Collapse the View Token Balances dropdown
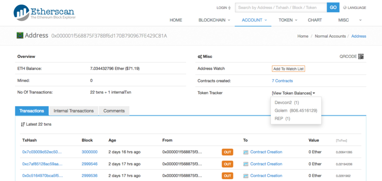 (293, 93)
